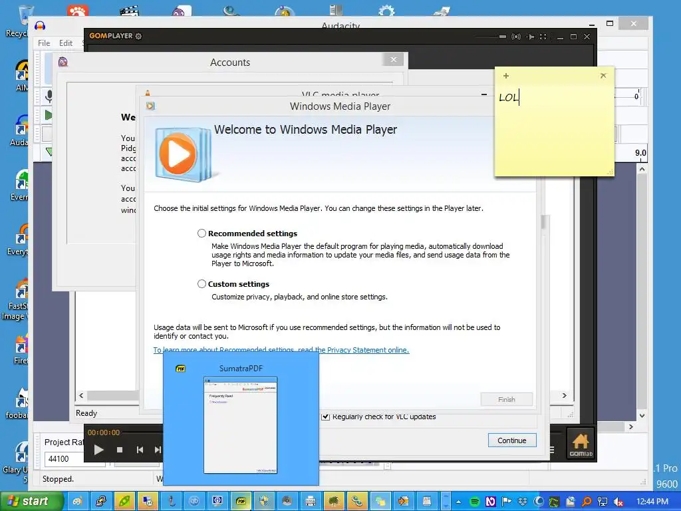Viewport: 681px width, 511px height.
Task: Click Pidgin icon in Accounts title bar
Action: pos(63,62)
